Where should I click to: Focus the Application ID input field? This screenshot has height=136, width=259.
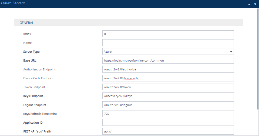point(168,123)
